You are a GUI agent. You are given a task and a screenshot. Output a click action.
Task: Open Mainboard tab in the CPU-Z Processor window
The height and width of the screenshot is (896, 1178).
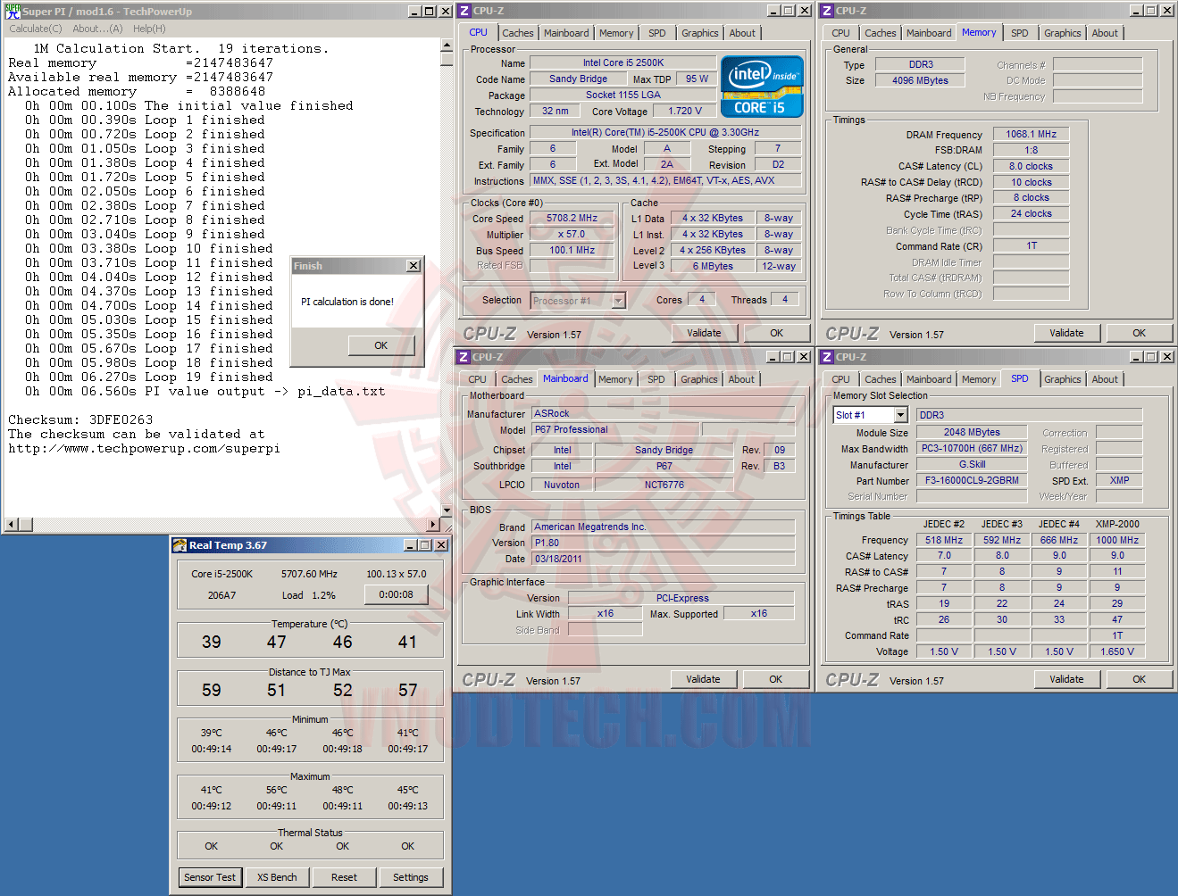click(x=566, y=33)
